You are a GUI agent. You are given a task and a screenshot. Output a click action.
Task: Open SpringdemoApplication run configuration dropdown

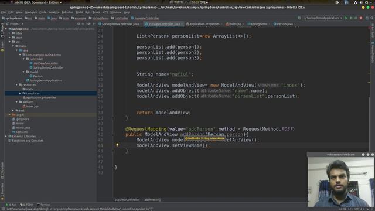pos(323,18)
